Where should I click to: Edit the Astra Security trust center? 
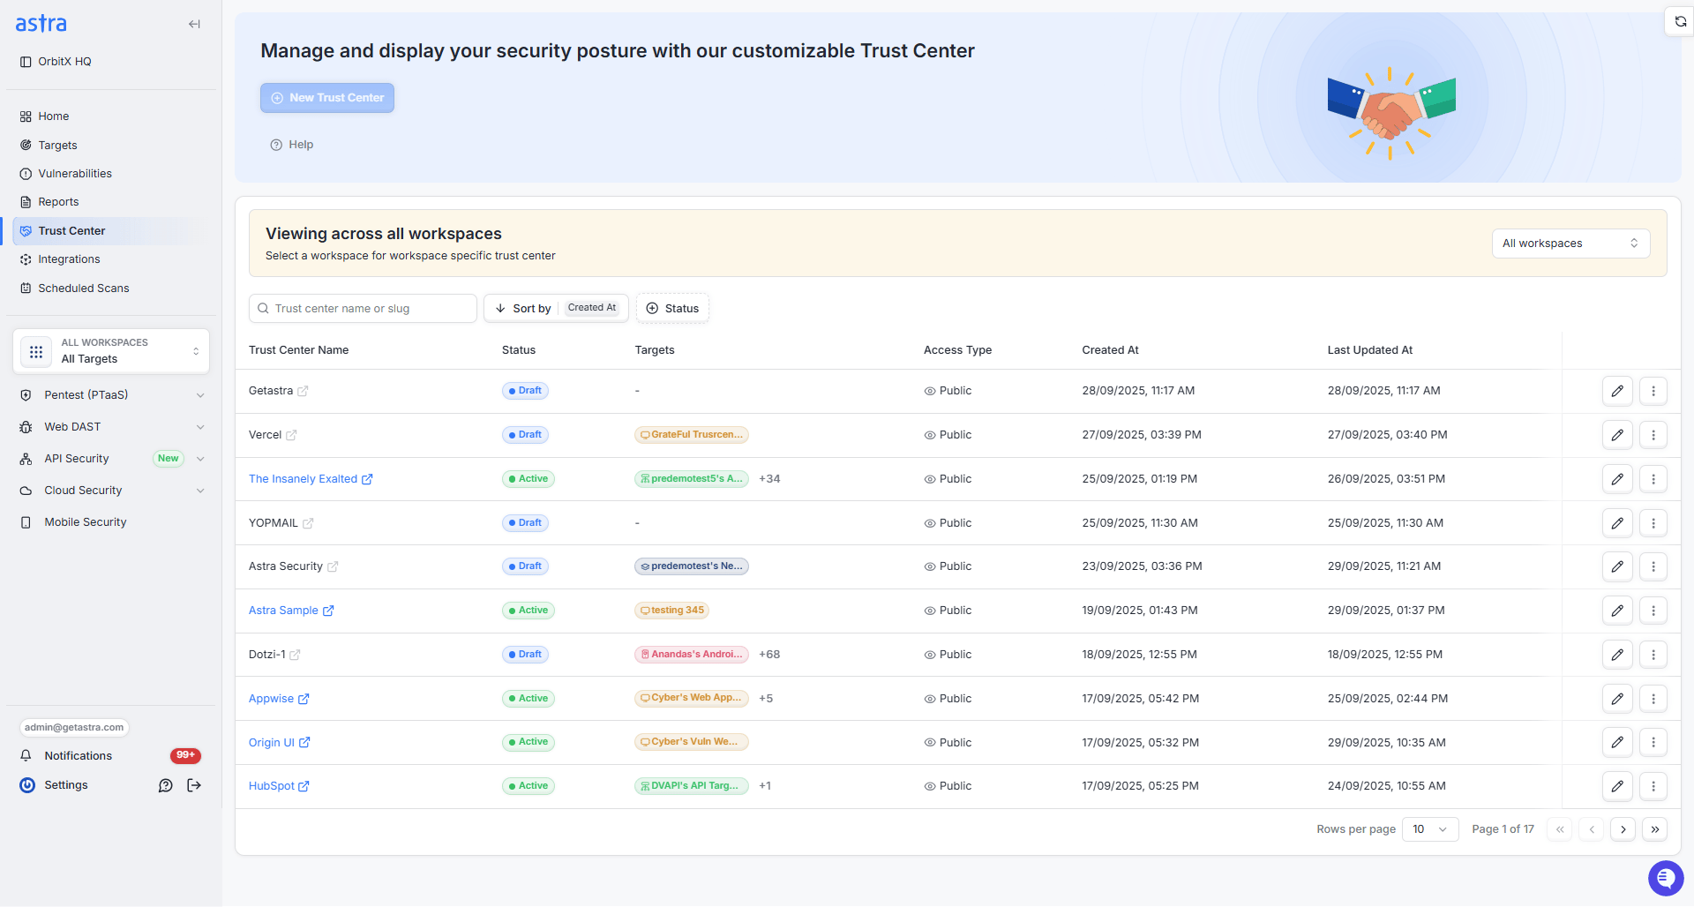1617,566
